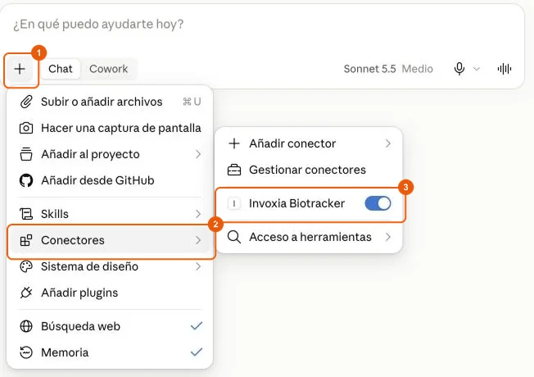Select Subir o añadir archivos

coord(110,102)
